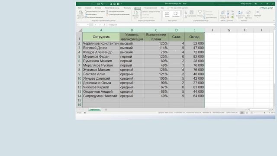
Task: Click the Share (Общий доступ) button
Action: 266,8
